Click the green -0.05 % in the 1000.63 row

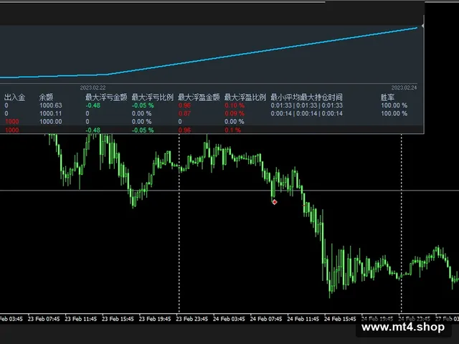(143, 105)
